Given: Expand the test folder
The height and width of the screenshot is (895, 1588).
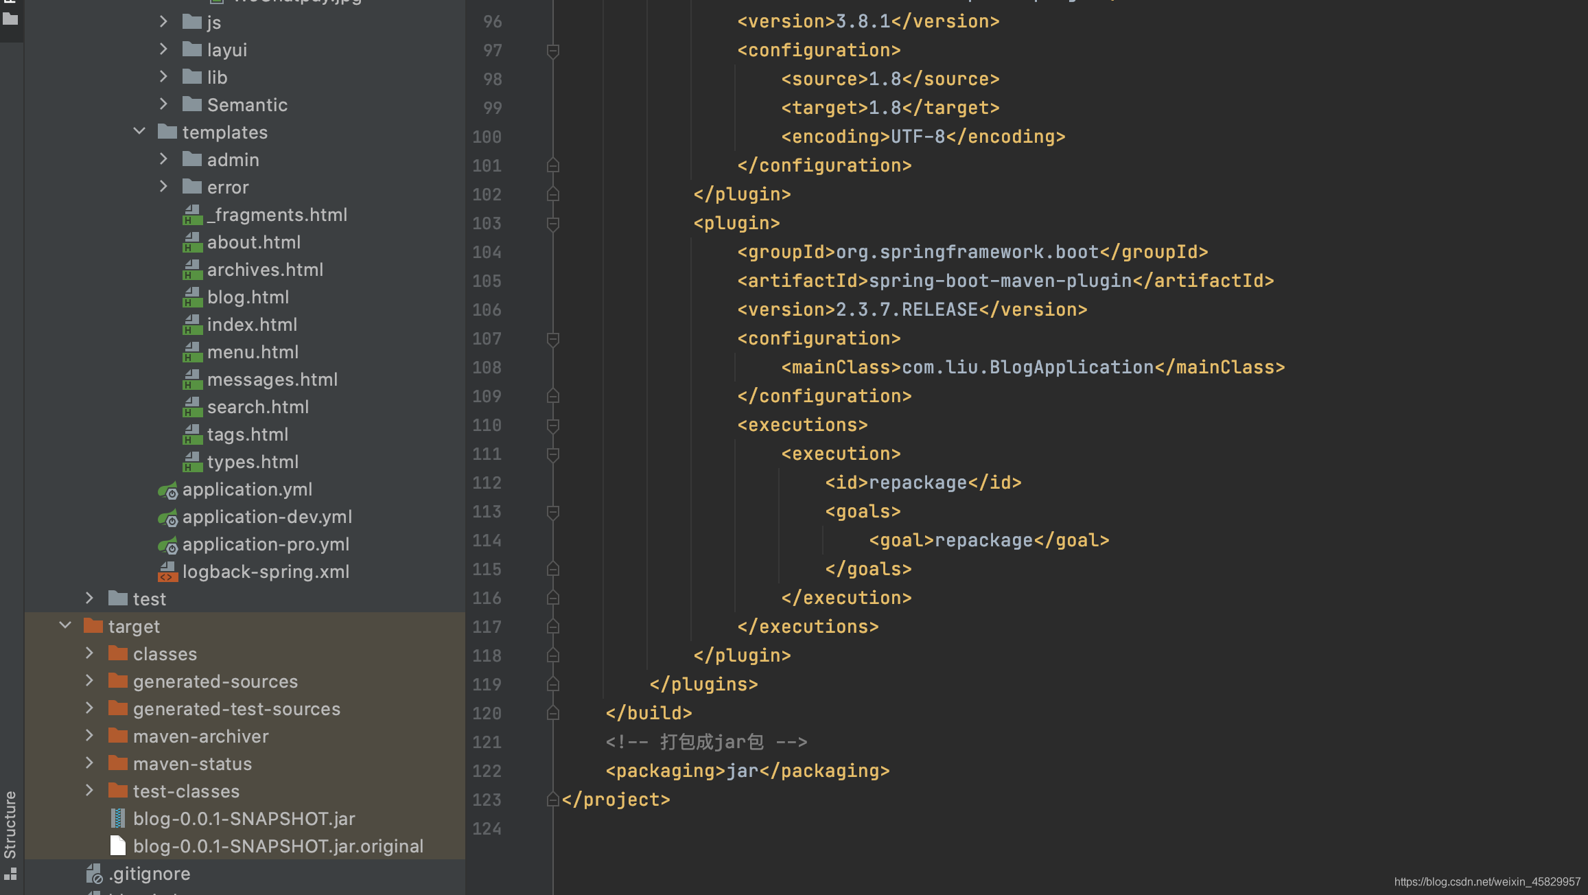Looking at the screenshot, I should 89,598.
